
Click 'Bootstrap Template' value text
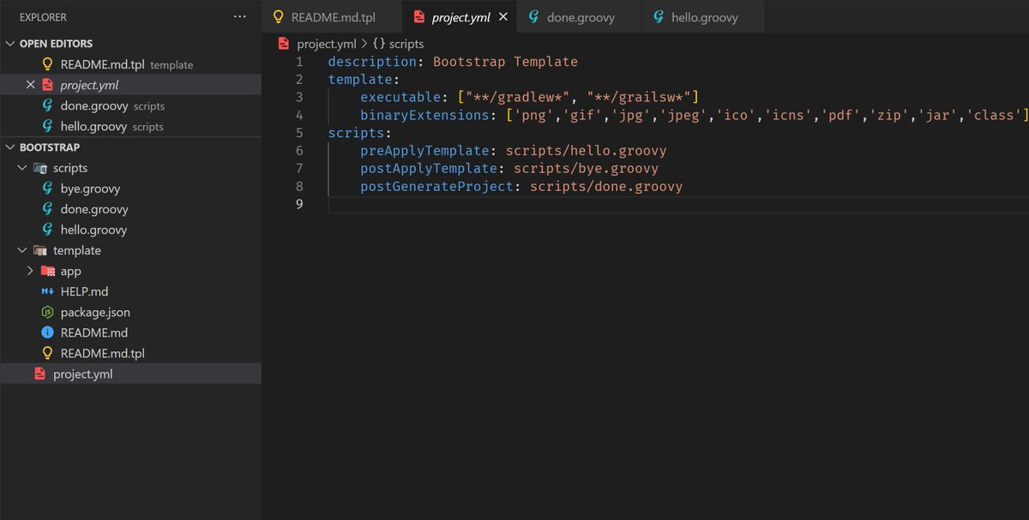pyautogui.click(x=505, y=62)
